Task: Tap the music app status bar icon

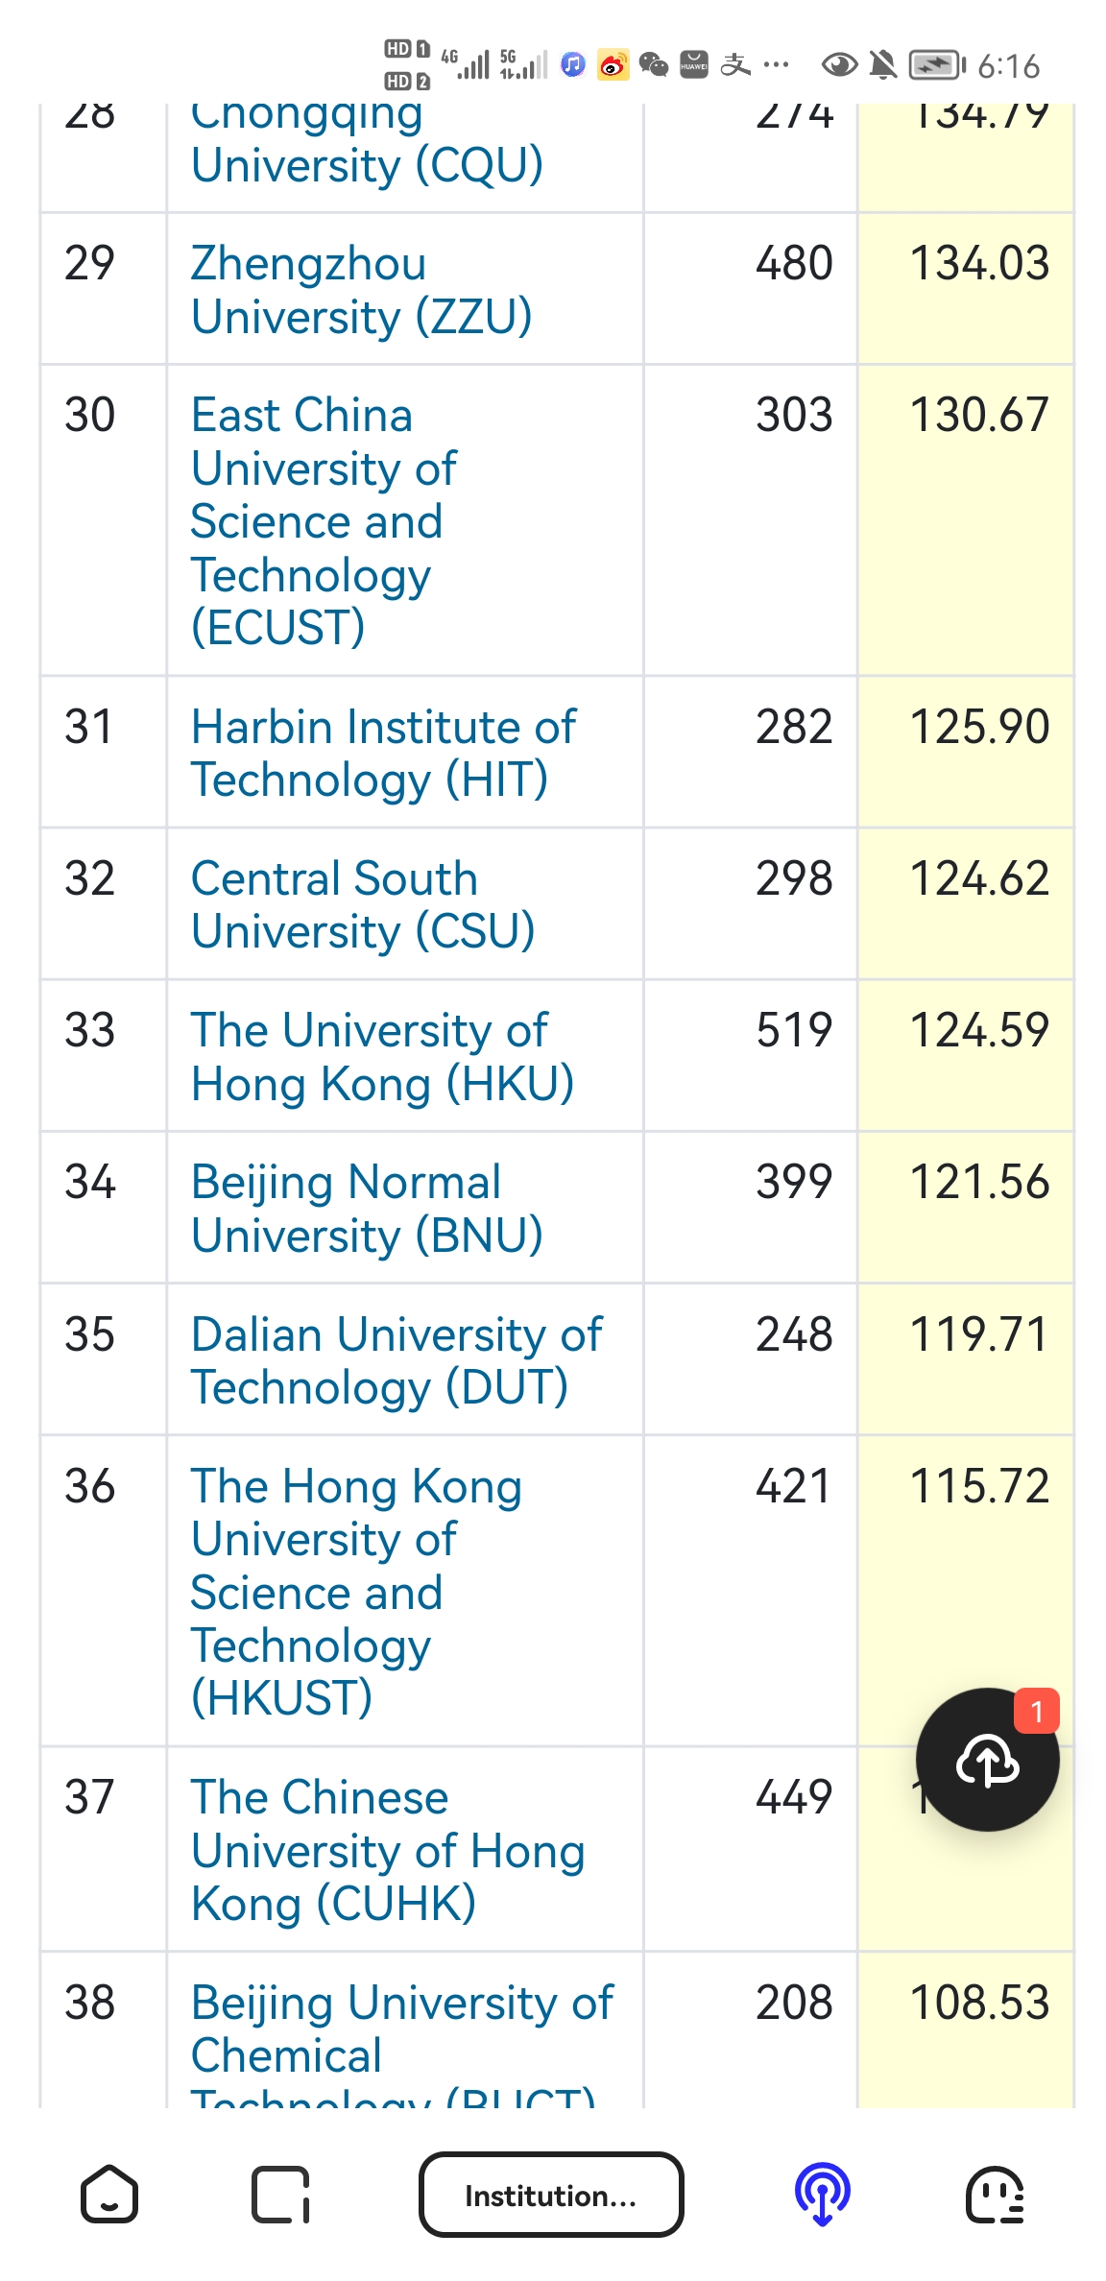Action: 573,65
